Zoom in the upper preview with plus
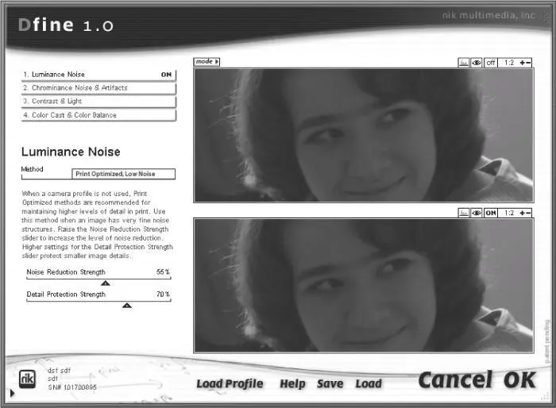 pos(523,63)
